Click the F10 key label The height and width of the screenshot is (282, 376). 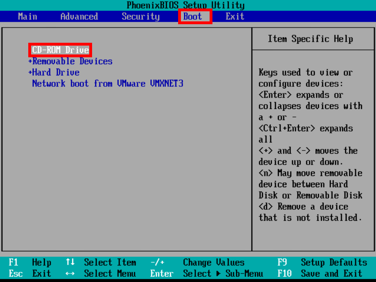tap(285, 274)
